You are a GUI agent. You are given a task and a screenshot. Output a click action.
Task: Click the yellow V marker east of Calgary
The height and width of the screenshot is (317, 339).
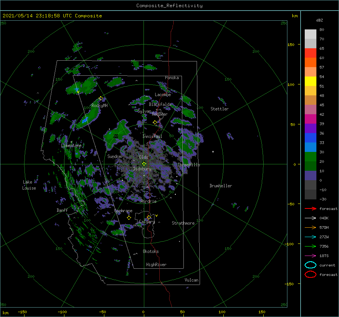[x=157, y=216]
